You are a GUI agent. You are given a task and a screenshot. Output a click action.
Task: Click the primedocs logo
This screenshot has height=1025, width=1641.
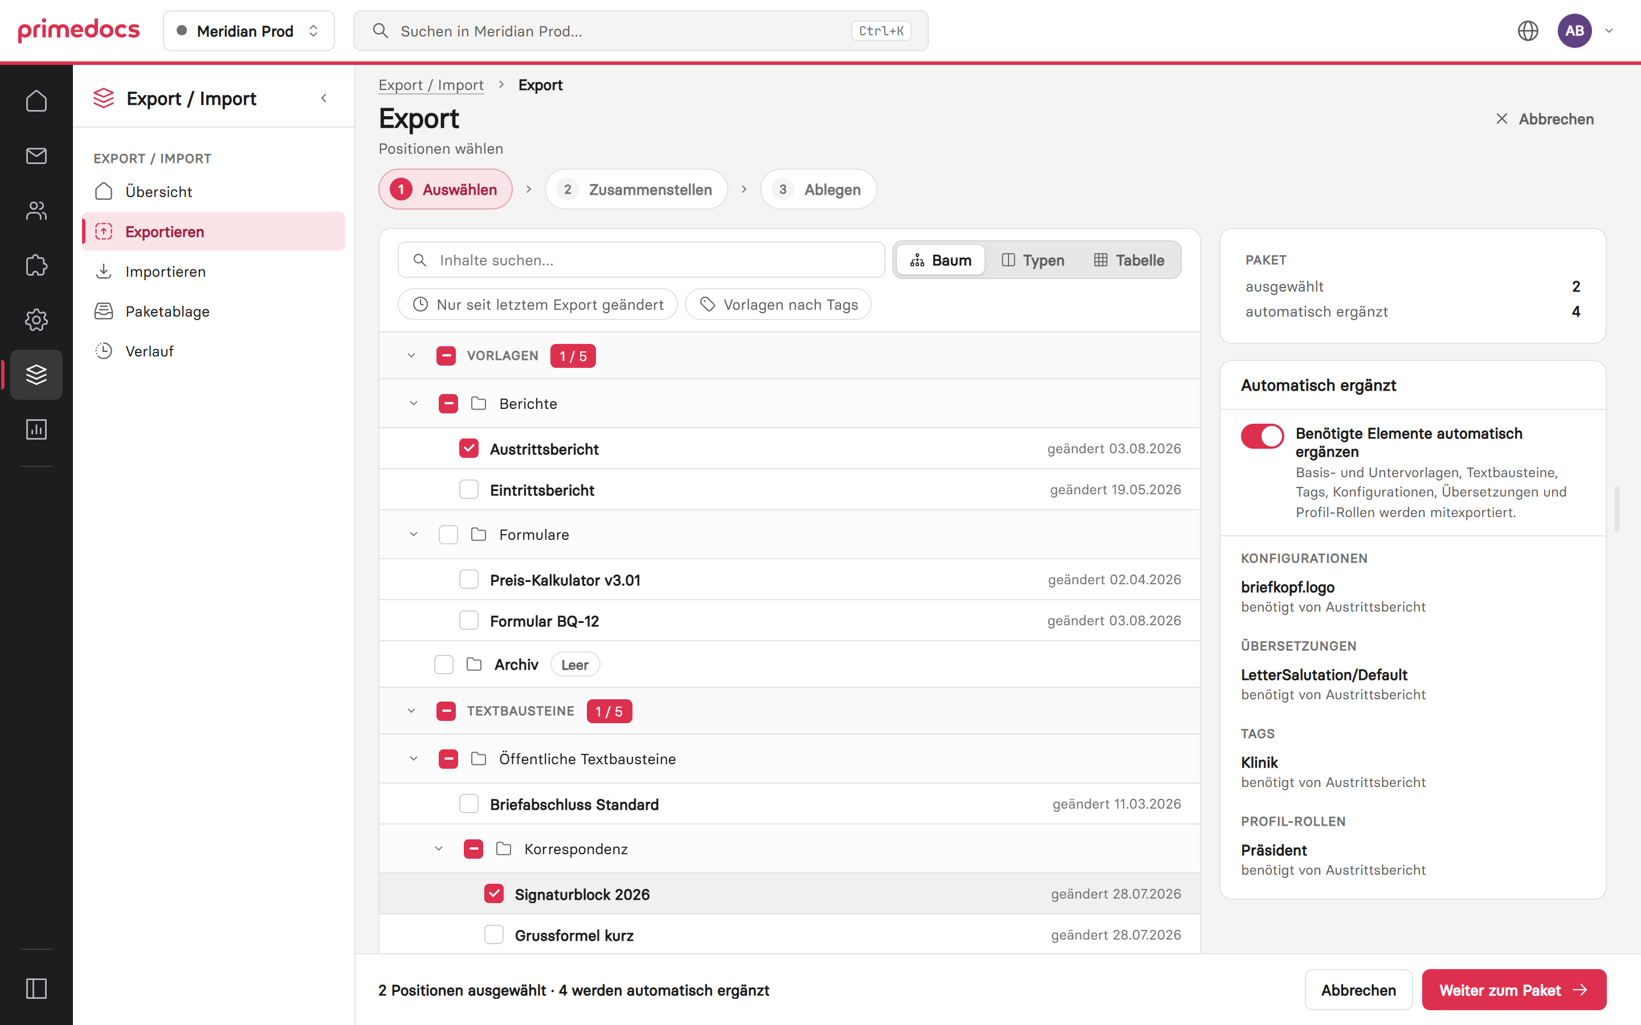[79, 30]
